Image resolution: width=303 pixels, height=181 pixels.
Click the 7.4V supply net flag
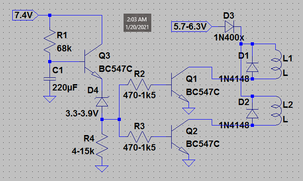25,15
